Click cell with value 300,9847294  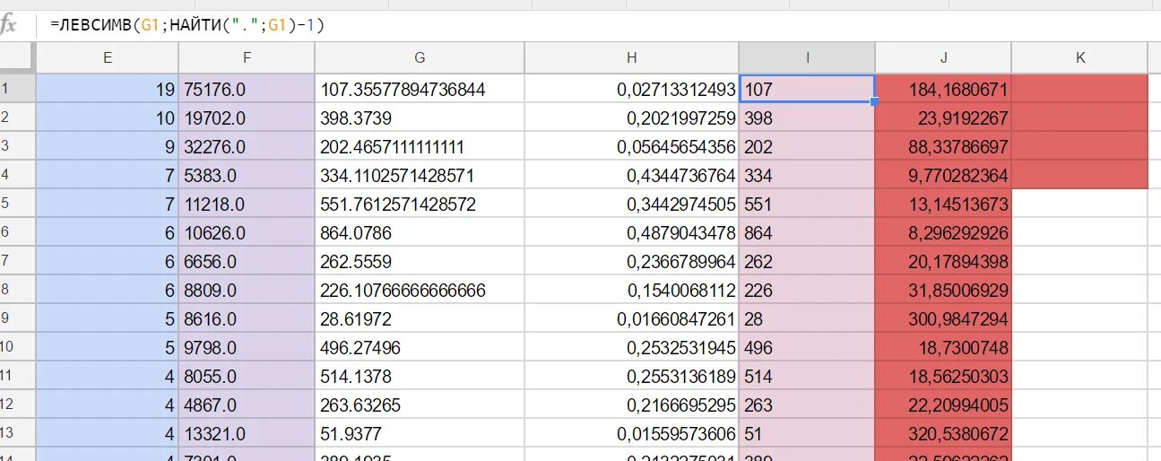coord(943,318)
